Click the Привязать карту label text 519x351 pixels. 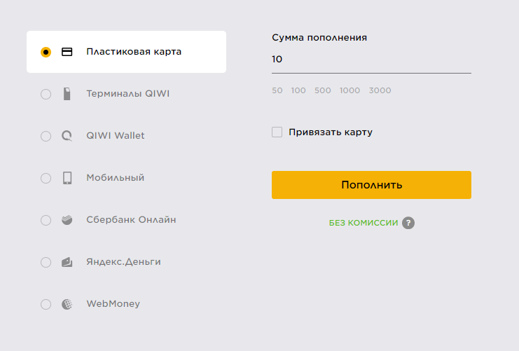click(x=331, y=132)
